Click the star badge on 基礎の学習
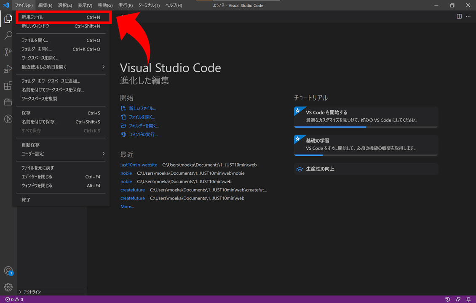The height and width of the screenshot is (303, 476). point(298,139)
